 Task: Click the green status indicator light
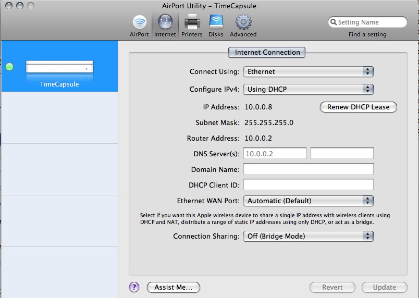[x=9, y=67]
